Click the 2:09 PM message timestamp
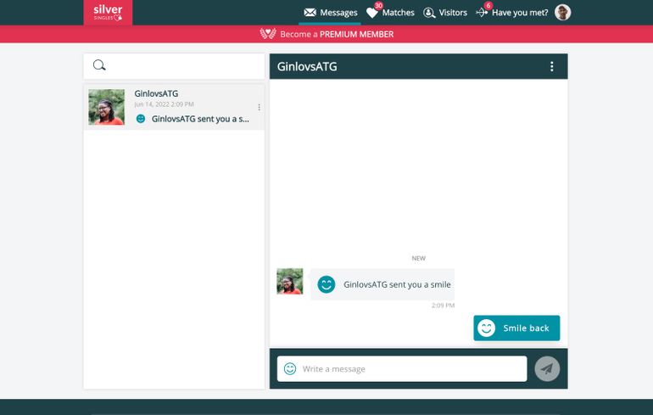The height and width of the screenshot is (415, 653). pyautogui.click(x=443, y=306)
